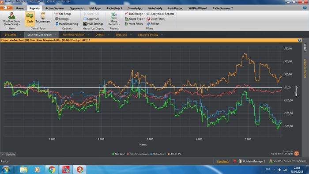
Task: Open the application menu button
Action: point(6,8)
